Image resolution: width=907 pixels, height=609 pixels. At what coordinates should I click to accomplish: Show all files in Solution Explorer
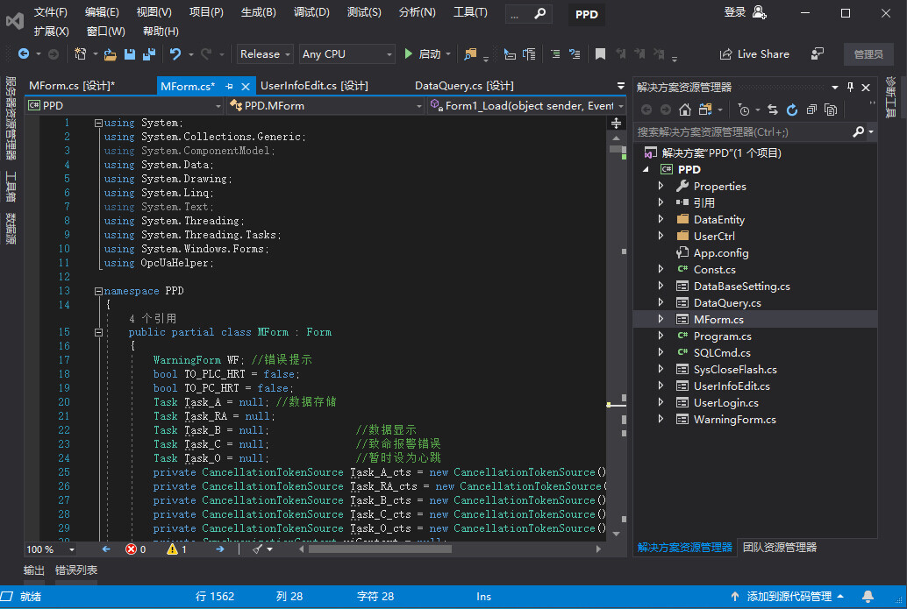[831, 110]
